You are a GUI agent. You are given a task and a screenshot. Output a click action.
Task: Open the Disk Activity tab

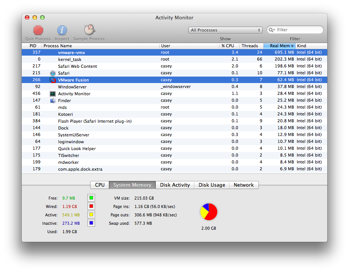[x=175, y=185]
